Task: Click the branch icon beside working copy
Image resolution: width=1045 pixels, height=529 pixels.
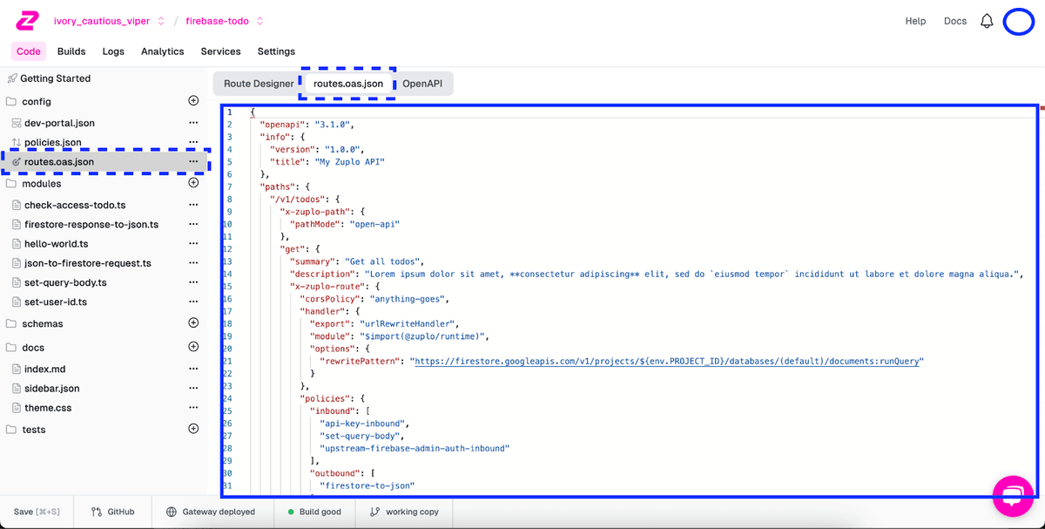Action: tap(376, 512)
